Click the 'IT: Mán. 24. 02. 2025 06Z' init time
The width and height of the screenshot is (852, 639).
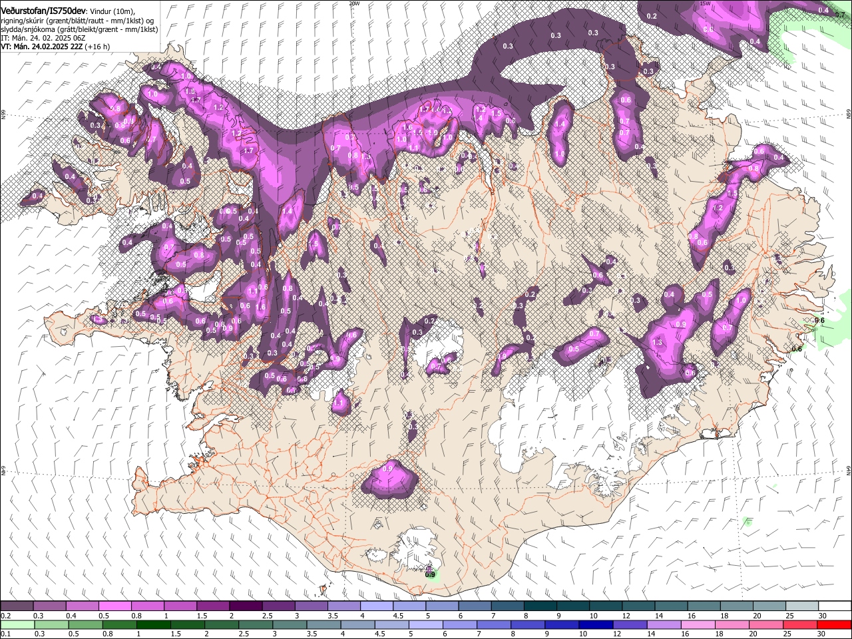43,38
